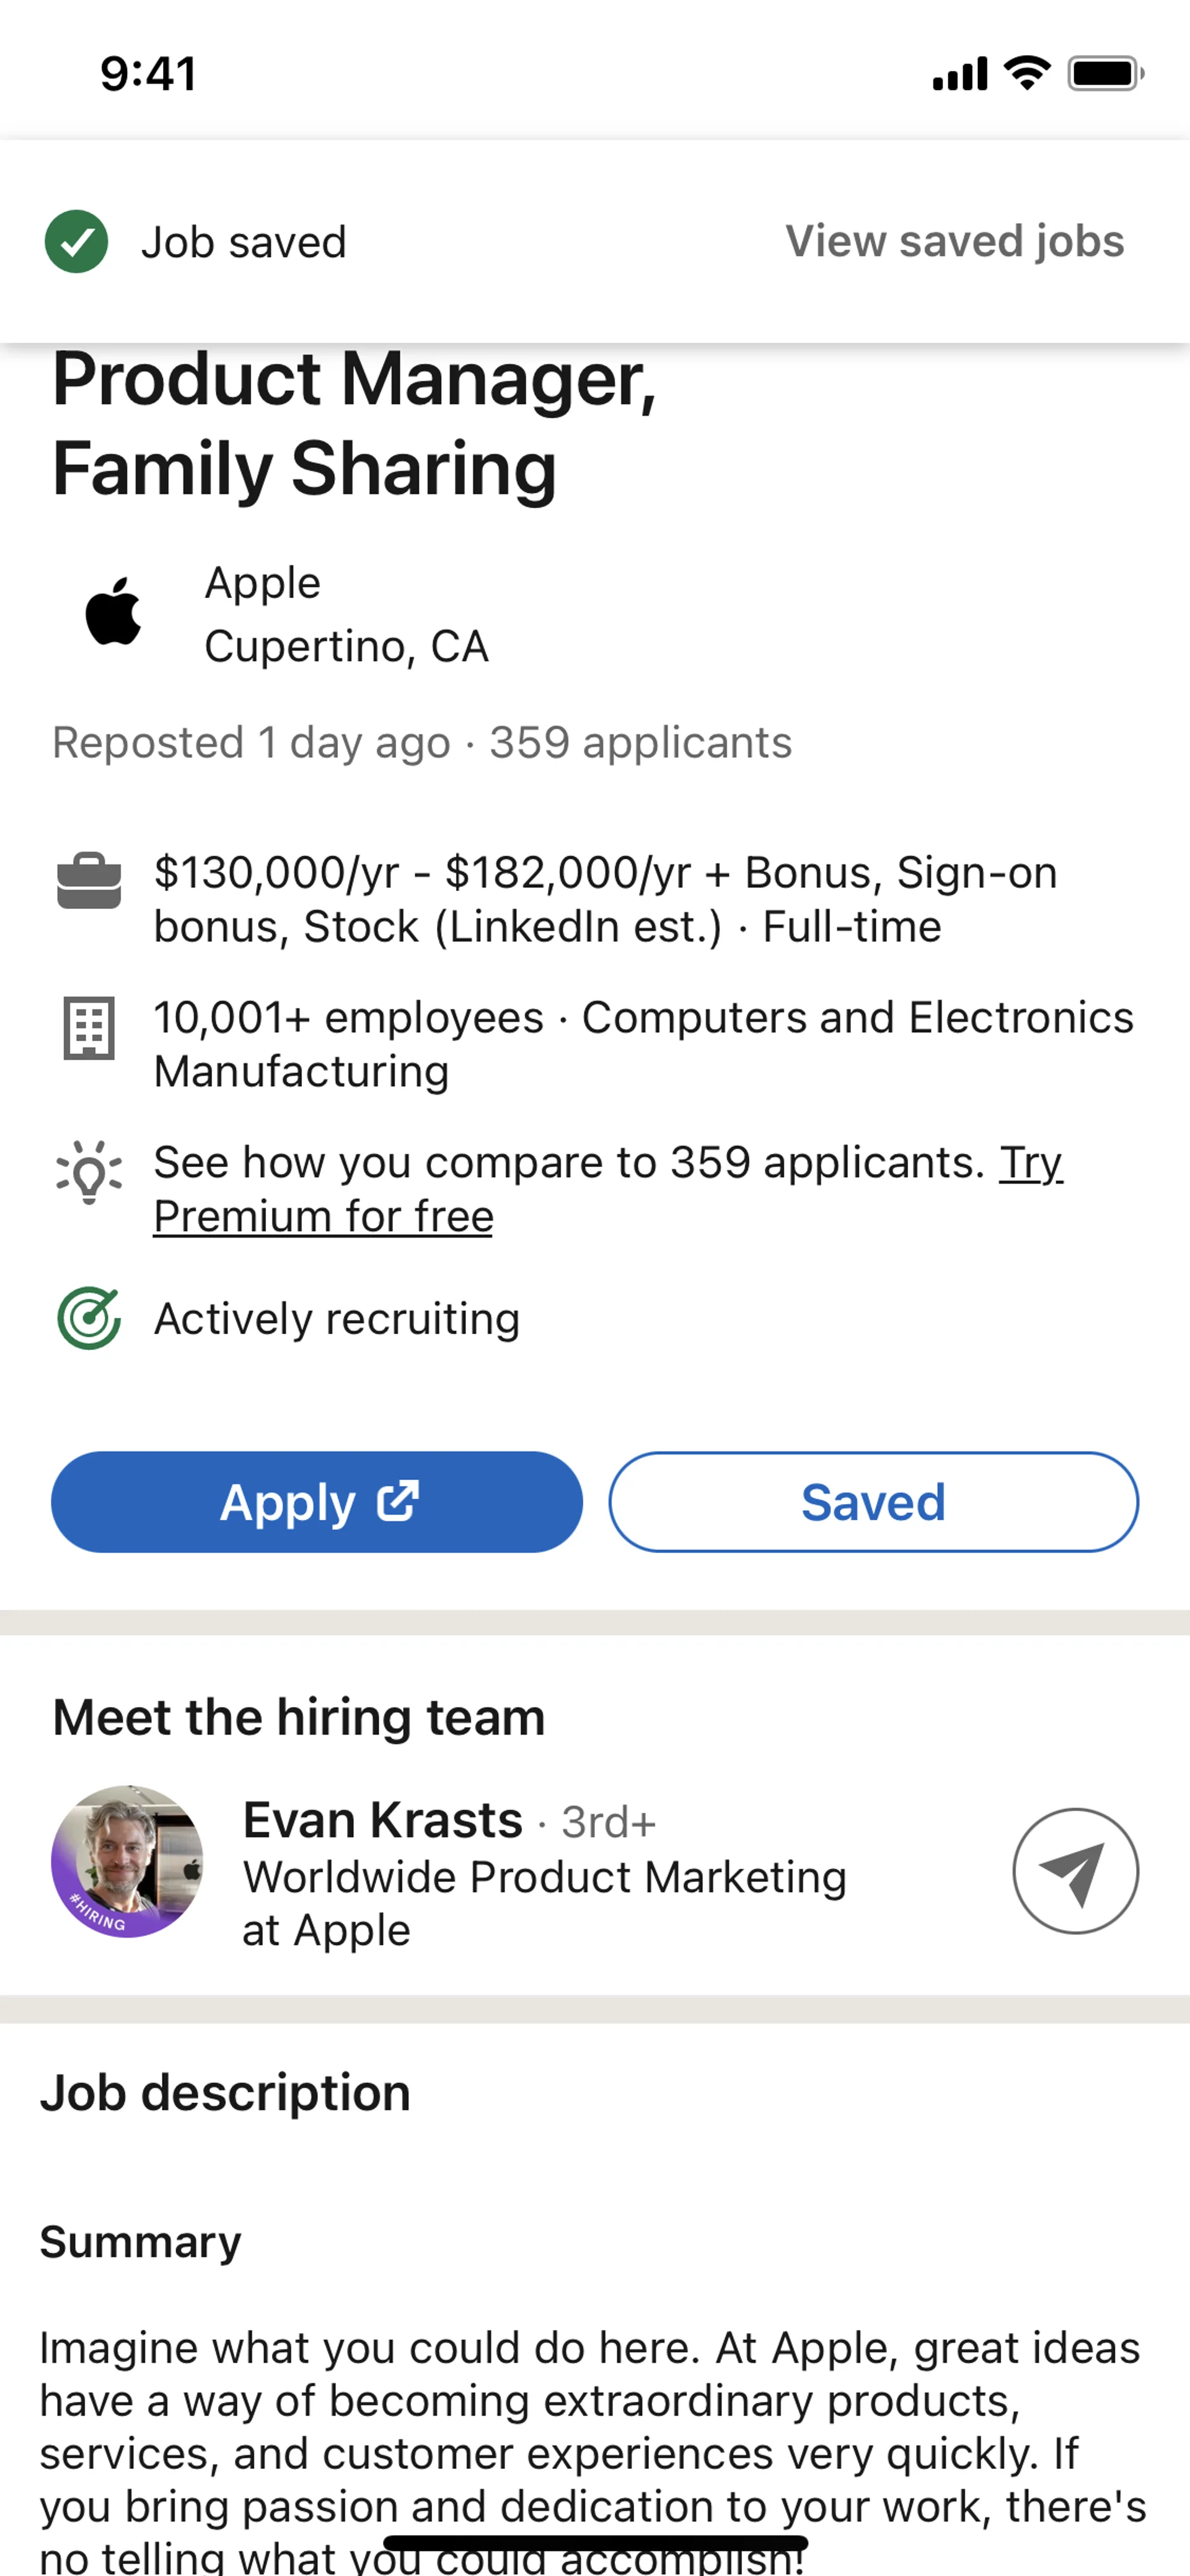1190x2576 pixels.
Task: Send a message to Evan Krasts
Action: click(1075, 1871)
